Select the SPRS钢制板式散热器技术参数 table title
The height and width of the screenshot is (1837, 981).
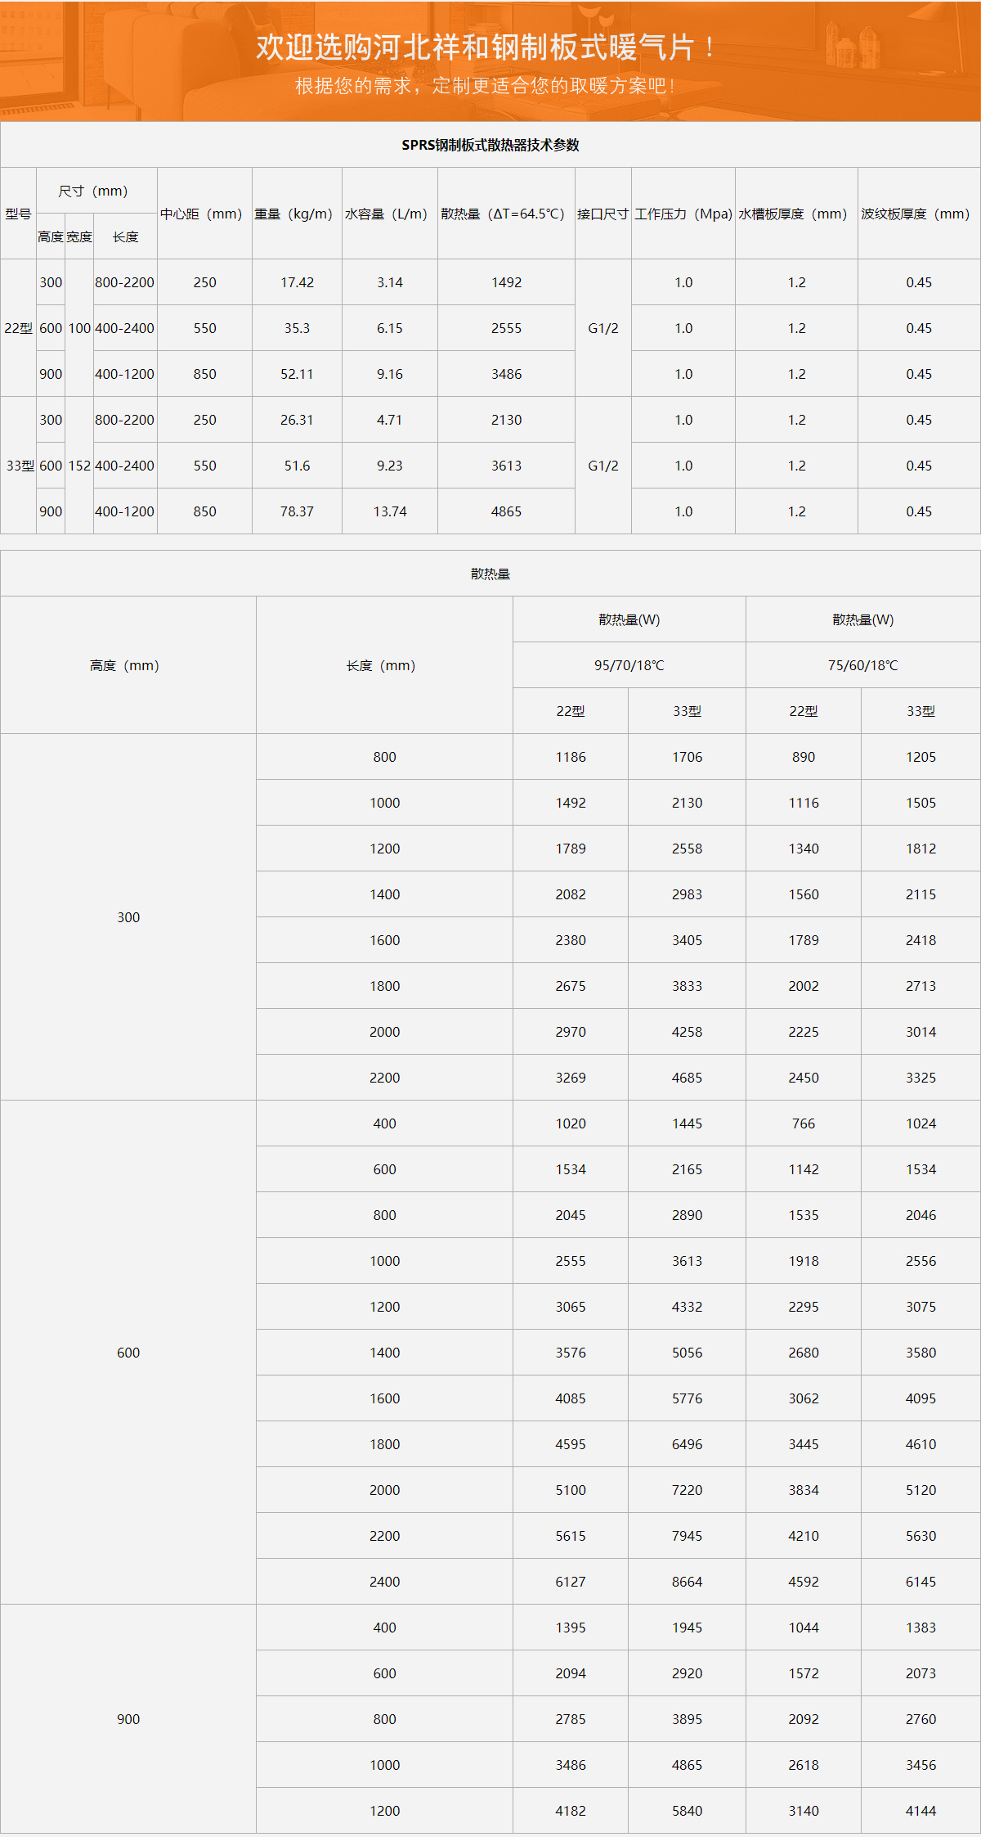(490, 145)
